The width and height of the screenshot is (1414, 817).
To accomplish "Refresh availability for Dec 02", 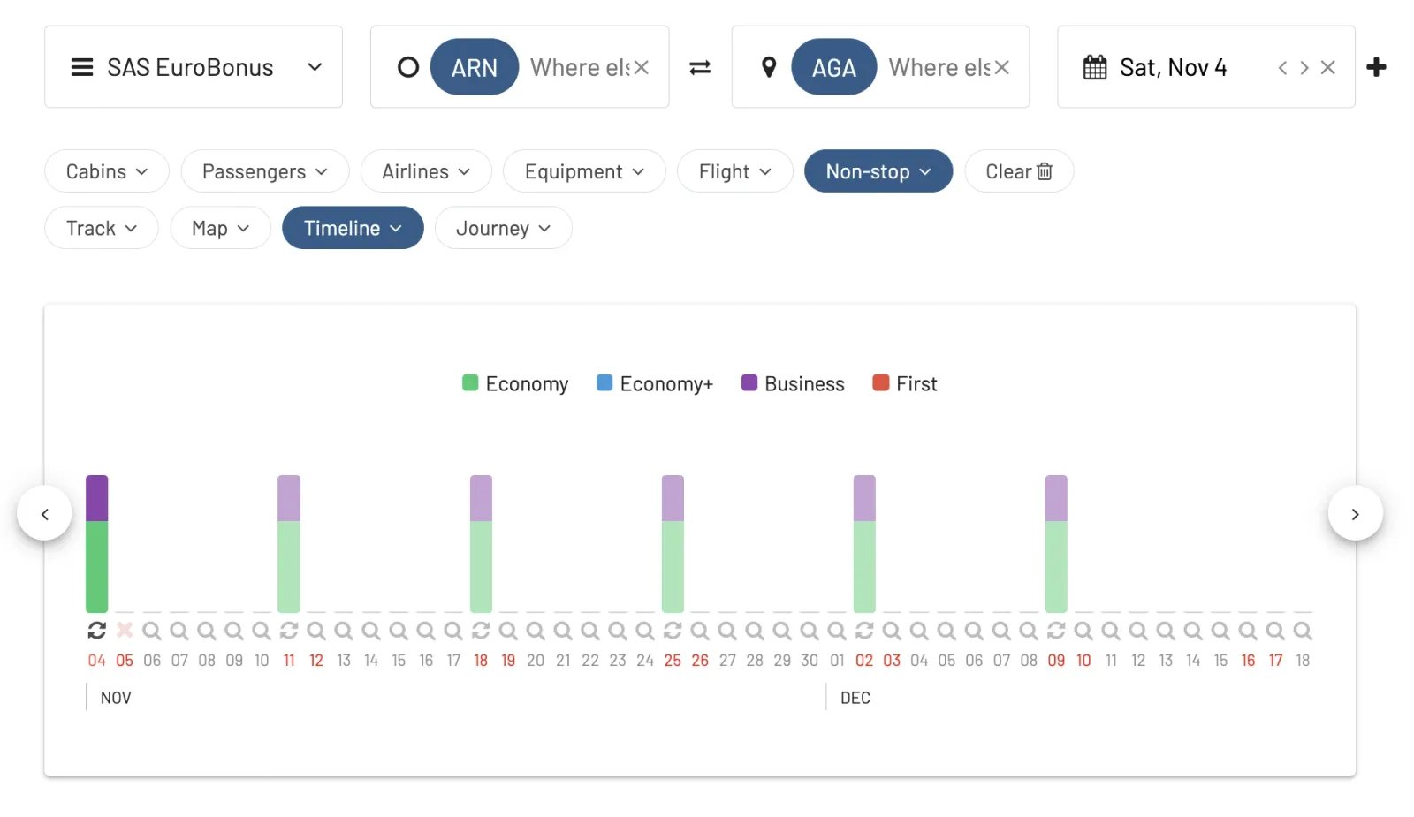I will tap(864, 631).
